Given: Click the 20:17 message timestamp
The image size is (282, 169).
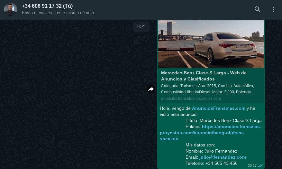Looking at the screenshot, I should pyautogui.click(x=252, y=165).
